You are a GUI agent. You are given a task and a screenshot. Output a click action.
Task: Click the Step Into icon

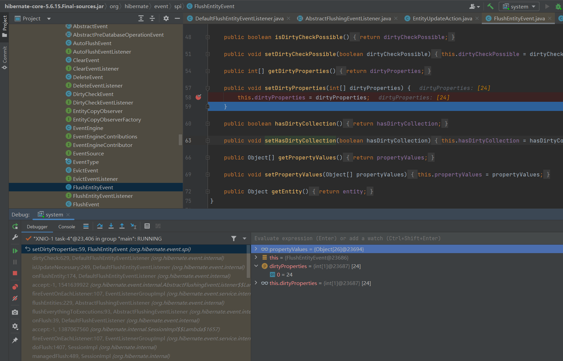pyautogui.click(x=111, y=226)
